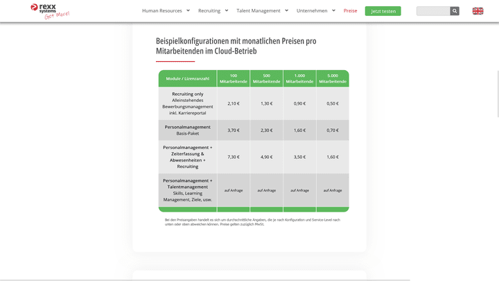The height and width of the screenshot is (281, 499).
Task: Click the 2,10 € price cell
Action: click(233, 103)
